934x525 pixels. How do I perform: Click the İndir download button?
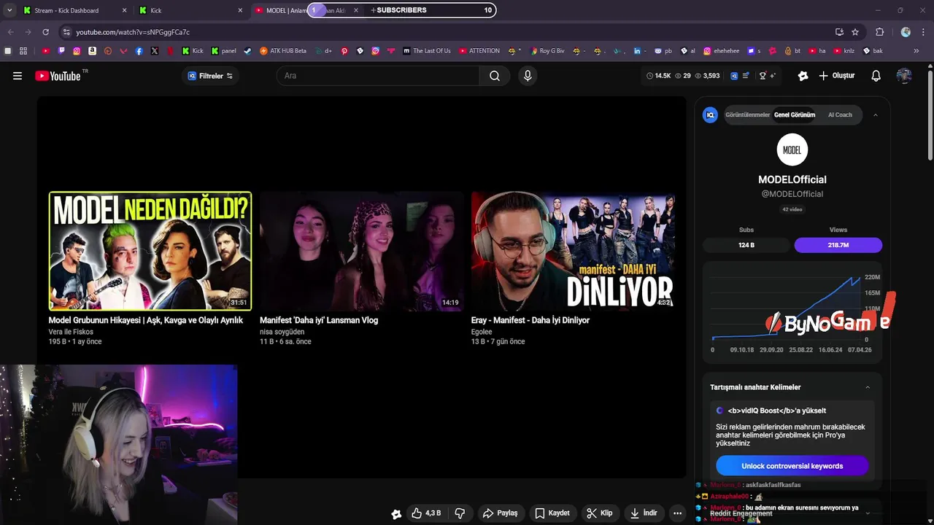point(644,513)
